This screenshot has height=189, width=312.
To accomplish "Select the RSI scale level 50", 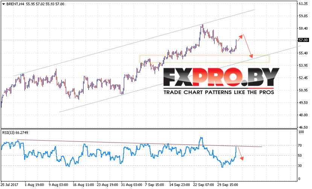I will 300,156.
